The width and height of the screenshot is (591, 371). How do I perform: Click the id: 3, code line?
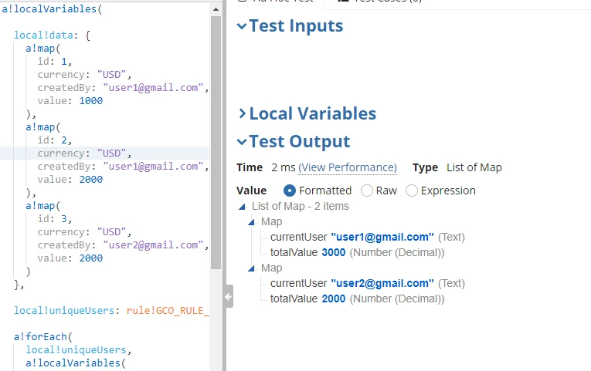(55, 218)
